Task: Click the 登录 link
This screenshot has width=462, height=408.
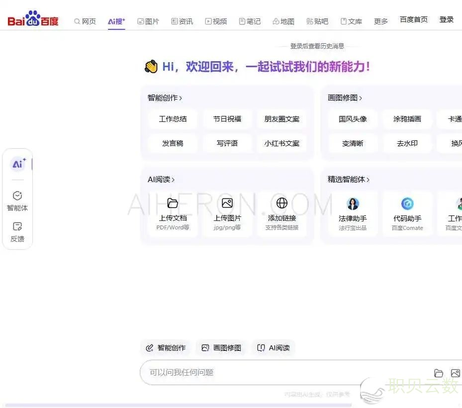Action: click(x=446, y=20)
